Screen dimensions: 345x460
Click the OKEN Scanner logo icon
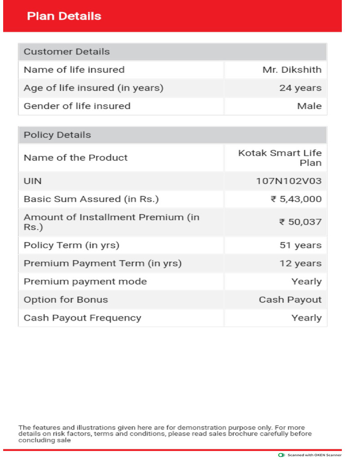click(282, 455)
